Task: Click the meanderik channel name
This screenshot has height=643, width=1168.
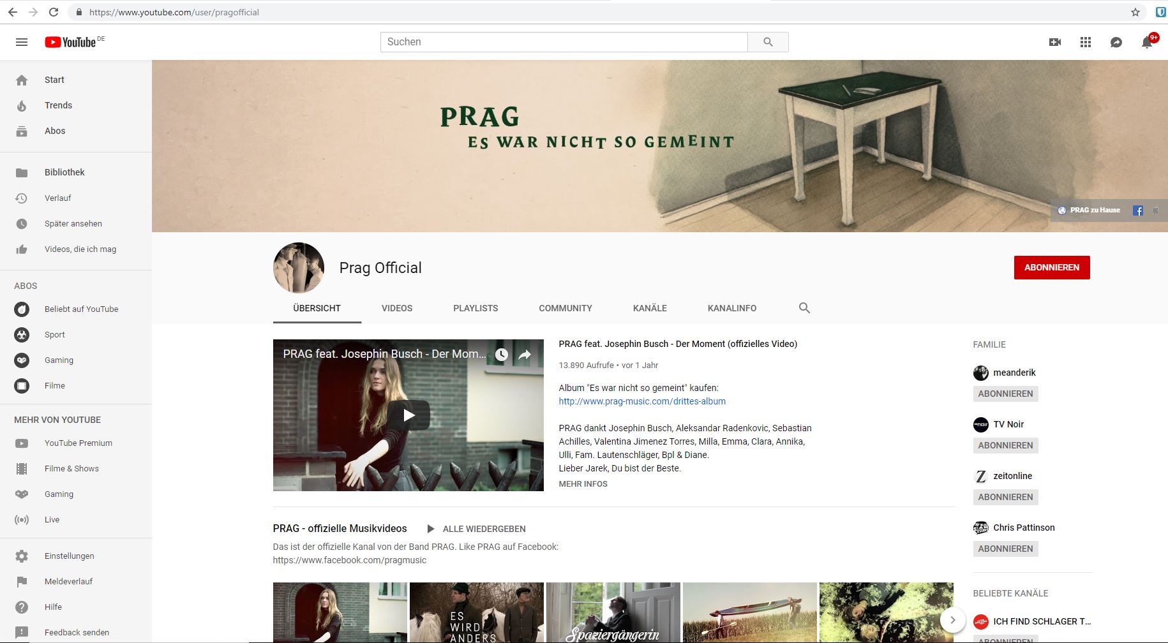Action: (1014, 373)
